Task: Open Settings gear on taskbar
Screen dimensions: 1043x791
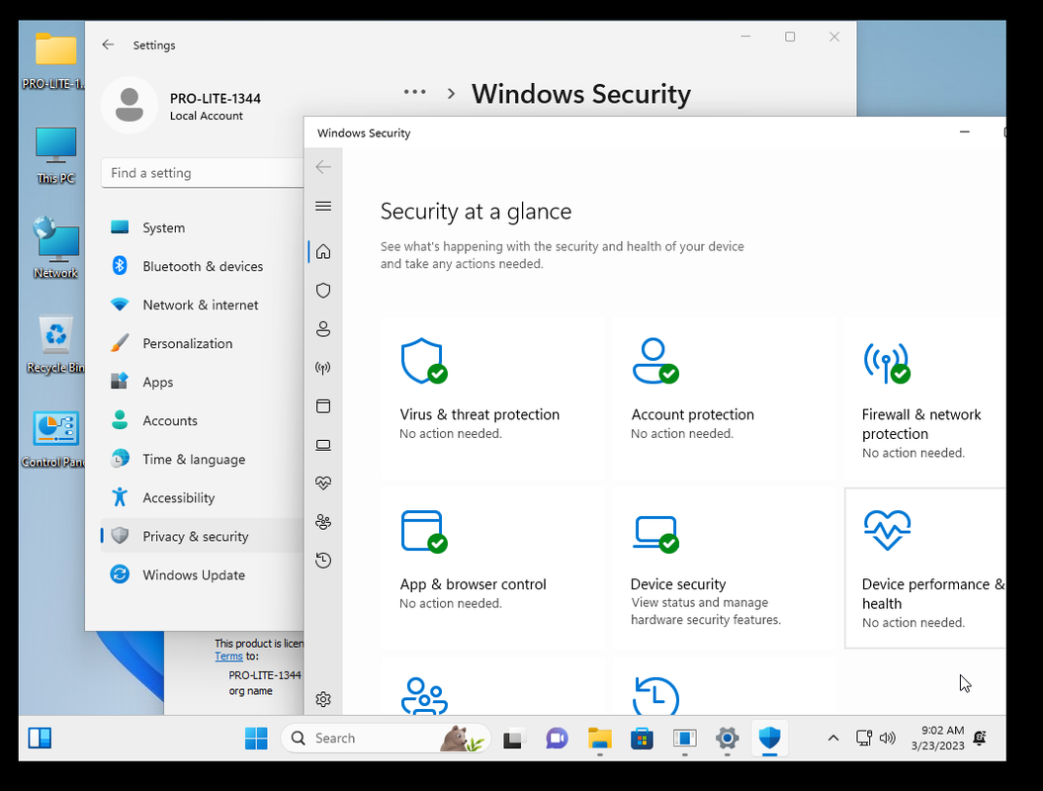Action: click(727, 738)
